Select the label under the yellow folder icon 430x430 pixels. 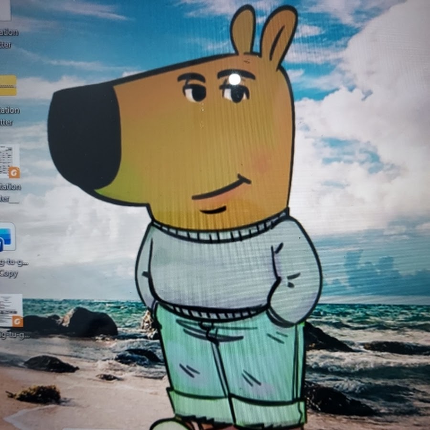[10, 116]
